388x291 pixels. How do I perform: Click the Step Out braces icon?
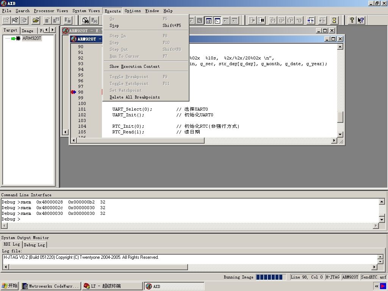coord(291,20)
